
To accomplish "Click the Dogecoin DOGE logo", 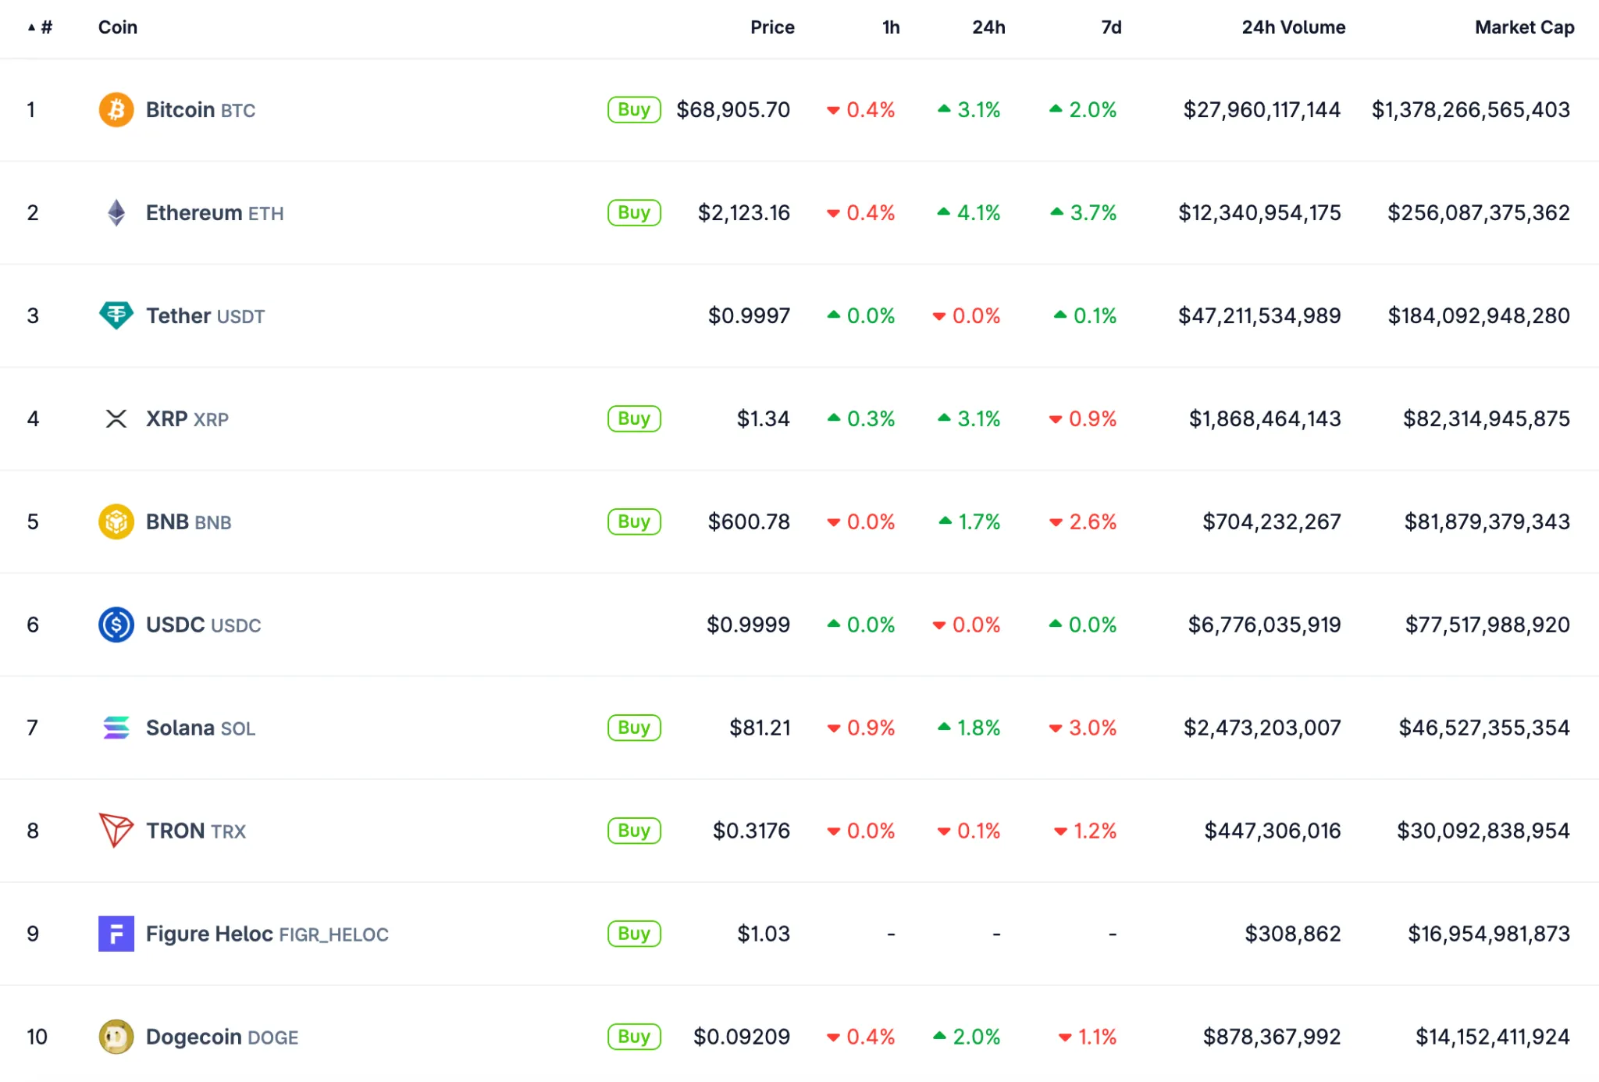I will pyautogui.click(x=116, y=1037).
